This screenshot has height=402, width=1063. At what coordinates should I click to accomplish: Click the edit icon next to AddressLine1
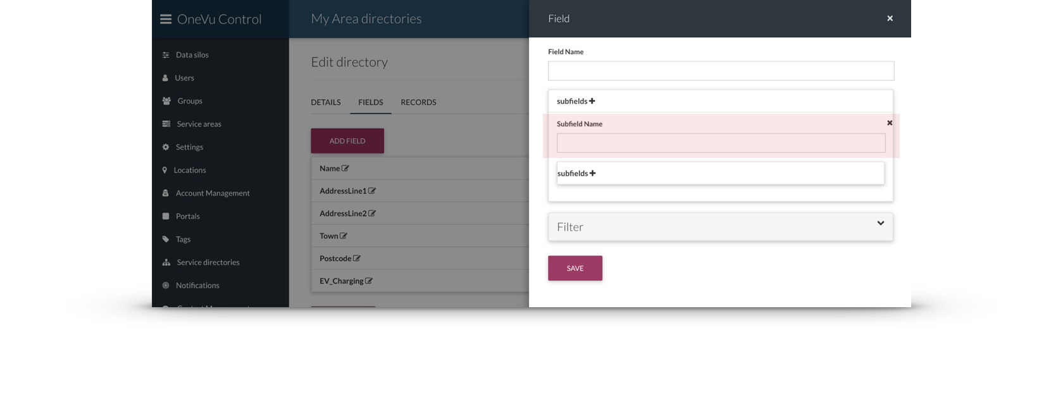[x=372, y=191]
